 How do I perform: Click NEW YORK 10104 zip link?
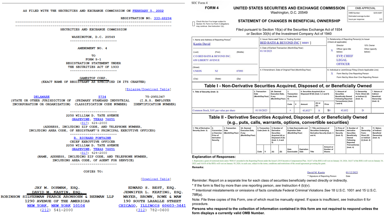click(79, 206)
